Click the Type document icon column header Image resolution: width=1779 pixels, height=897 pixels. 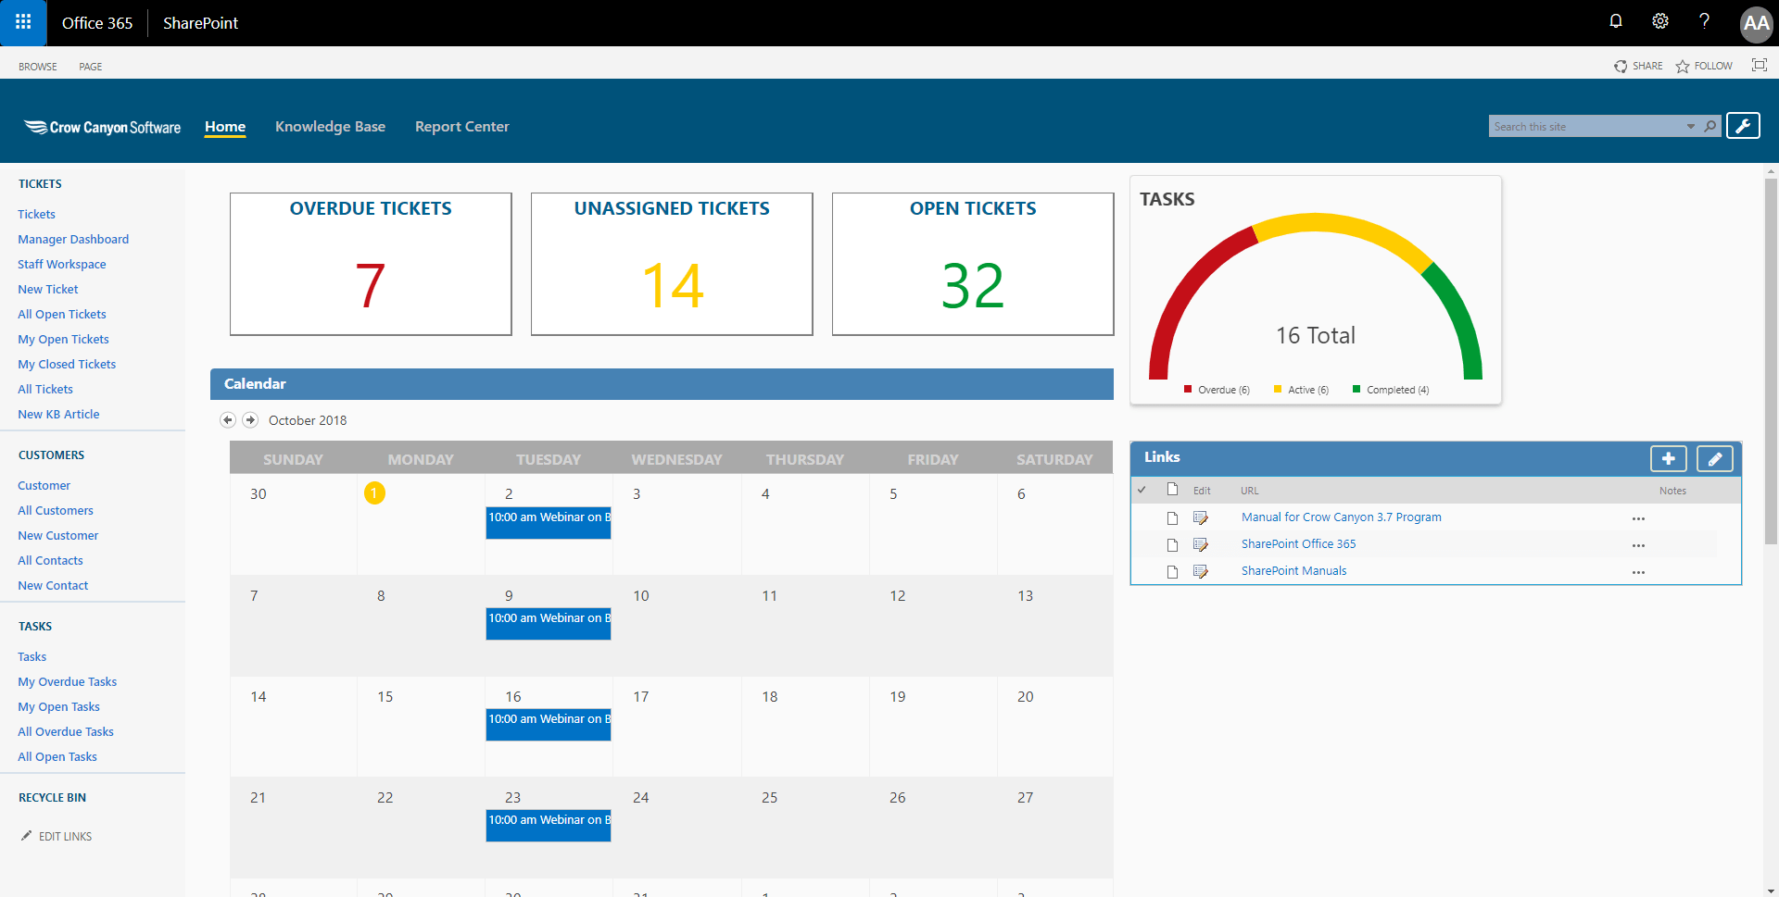[x=1172, y=489]
